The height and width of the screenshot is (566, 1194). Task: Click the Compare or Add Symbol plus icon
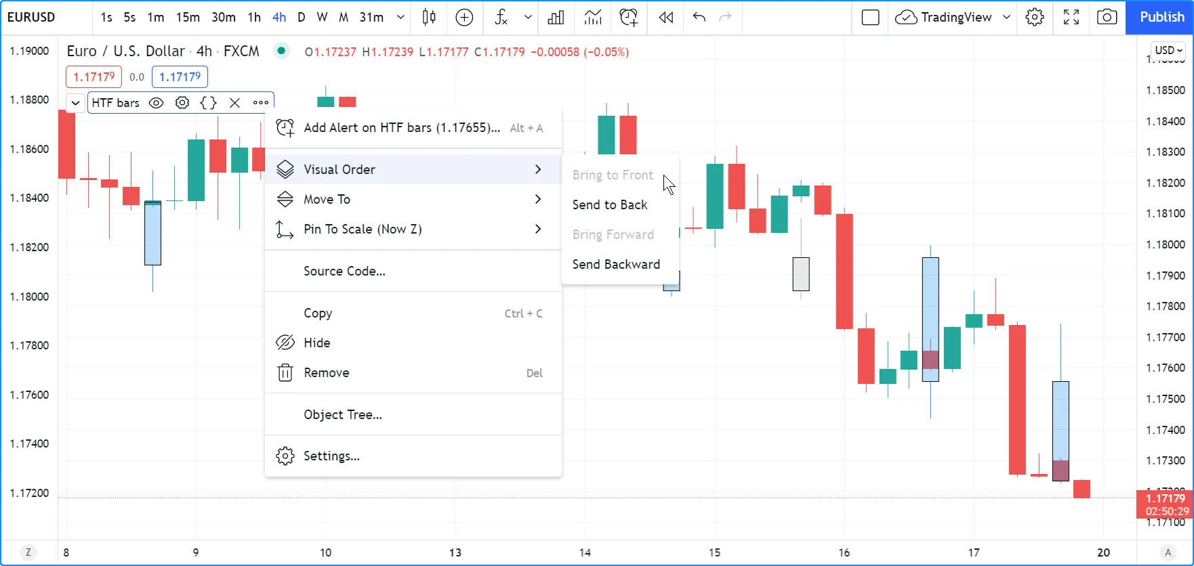[464, 18]
